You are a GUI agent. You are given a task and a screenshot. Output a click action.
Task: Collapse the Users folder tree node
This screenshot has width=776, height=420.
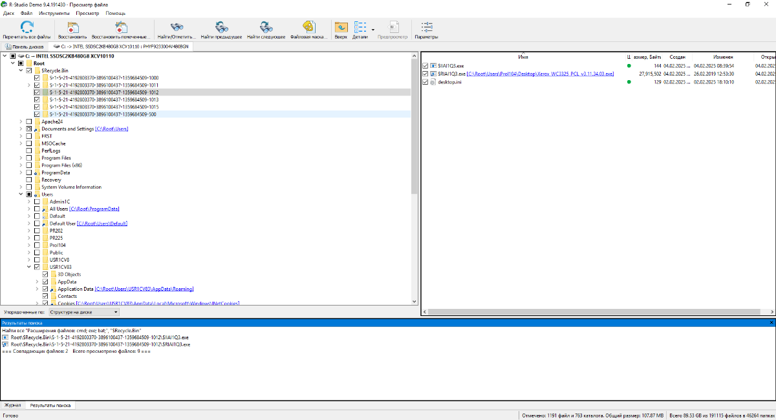click(21, 194)
